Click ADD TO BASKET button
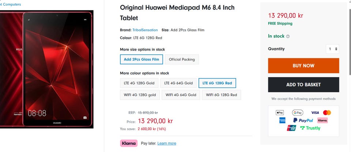The height and width of the screenshot is (152, 351). tap(303, 85)
